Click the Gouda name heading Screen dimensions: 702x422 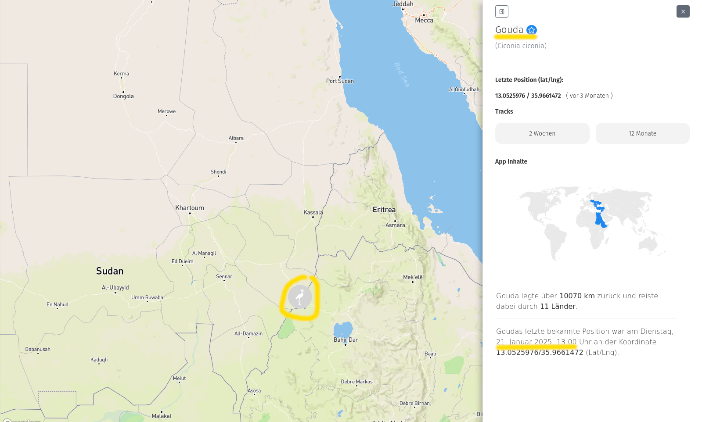[x=509, y=30]
